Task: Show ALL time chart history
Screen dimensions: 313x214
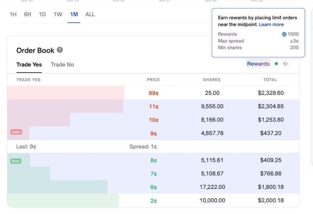Action: point(90,15)
